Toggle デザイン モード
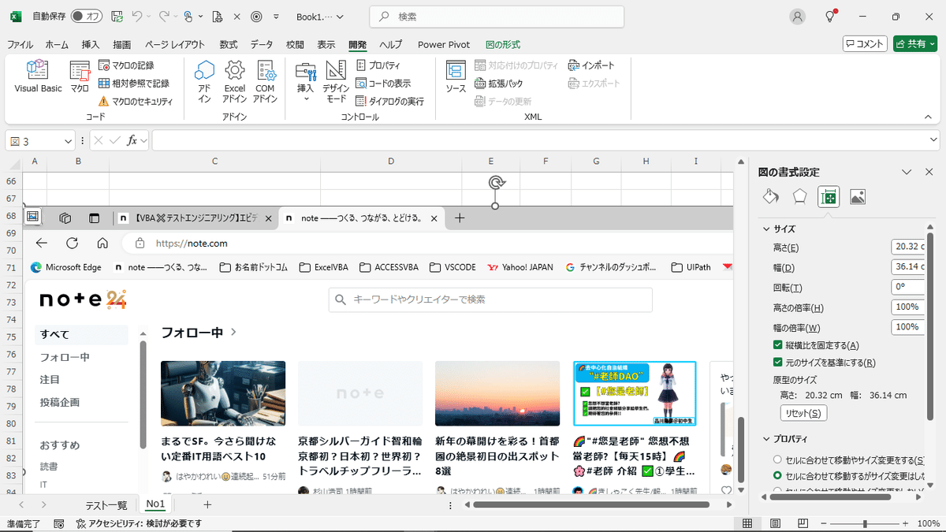The height and width of the screenshot is (532, 946). 336,82
